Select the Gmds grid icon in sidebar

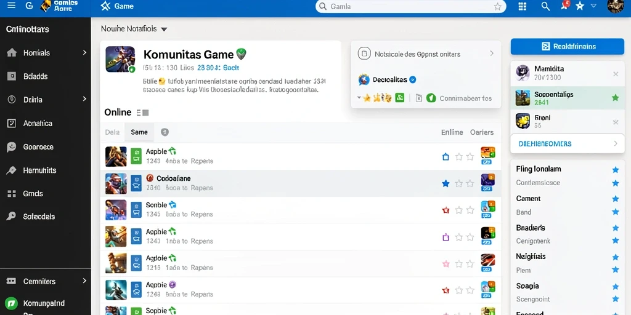[x=12, y=194]
